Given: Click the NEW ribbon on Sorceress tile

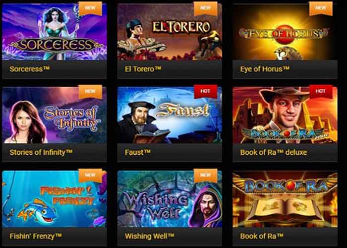Looking at the screenshot, I should (90, 8).
